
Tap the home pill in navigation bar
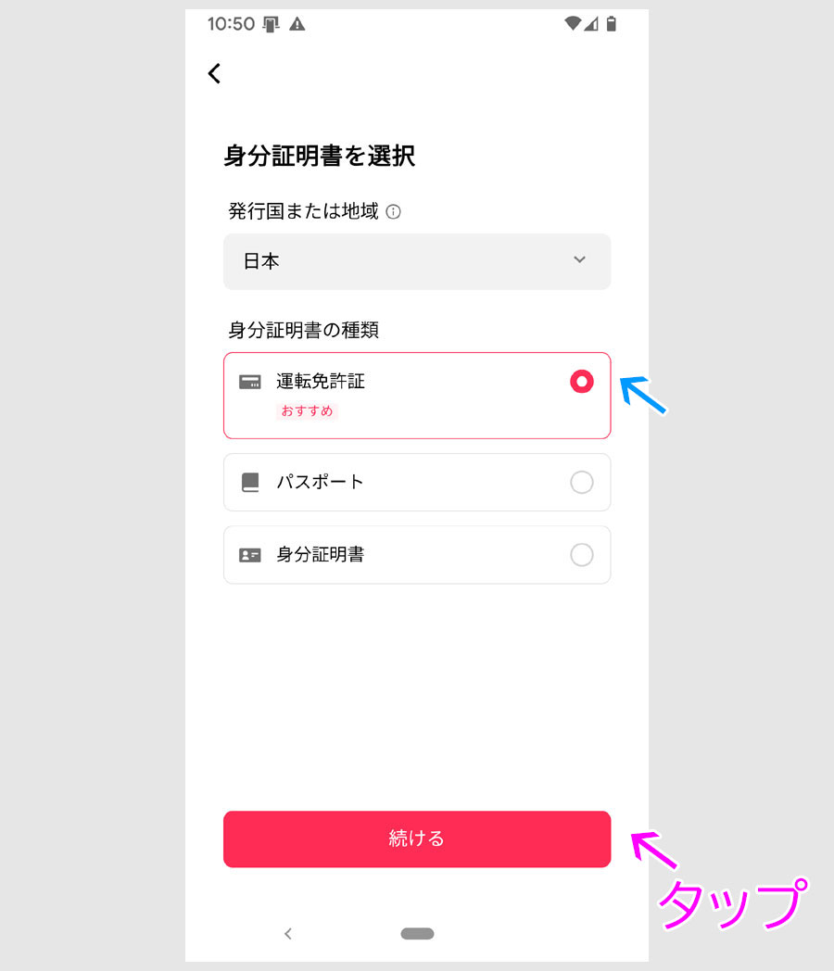[x=417, y=934]
